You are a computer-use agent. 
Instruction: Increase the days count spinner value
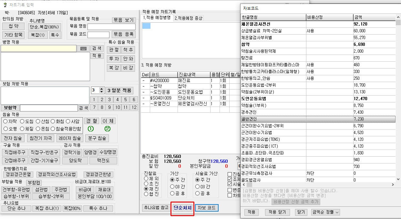point(102,89)
